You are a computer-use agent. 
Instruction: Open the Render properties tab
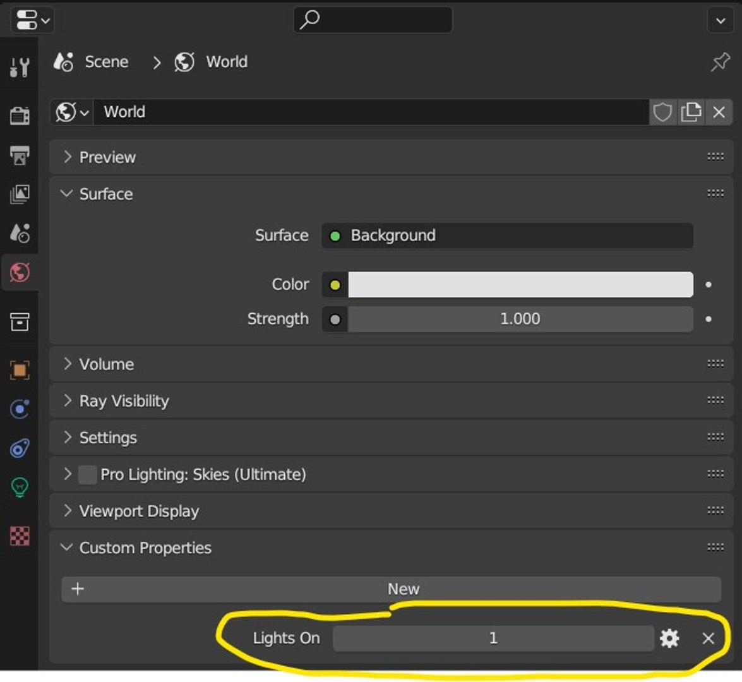click(20, 116)
